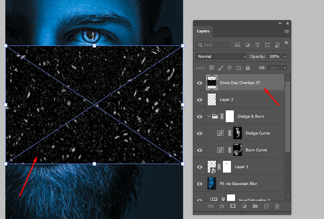Filter layers by type layer icon

click(x=258, y=45)
